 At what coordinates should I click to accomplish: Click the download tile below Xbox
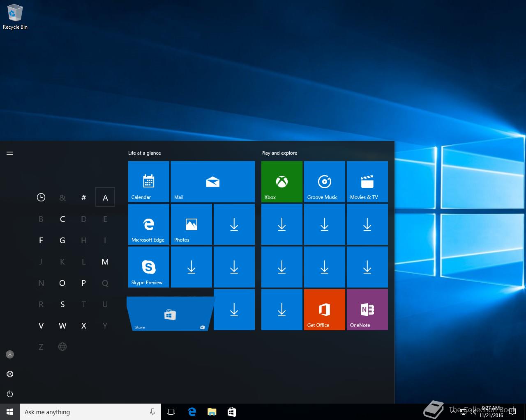[x=282, y=224]
